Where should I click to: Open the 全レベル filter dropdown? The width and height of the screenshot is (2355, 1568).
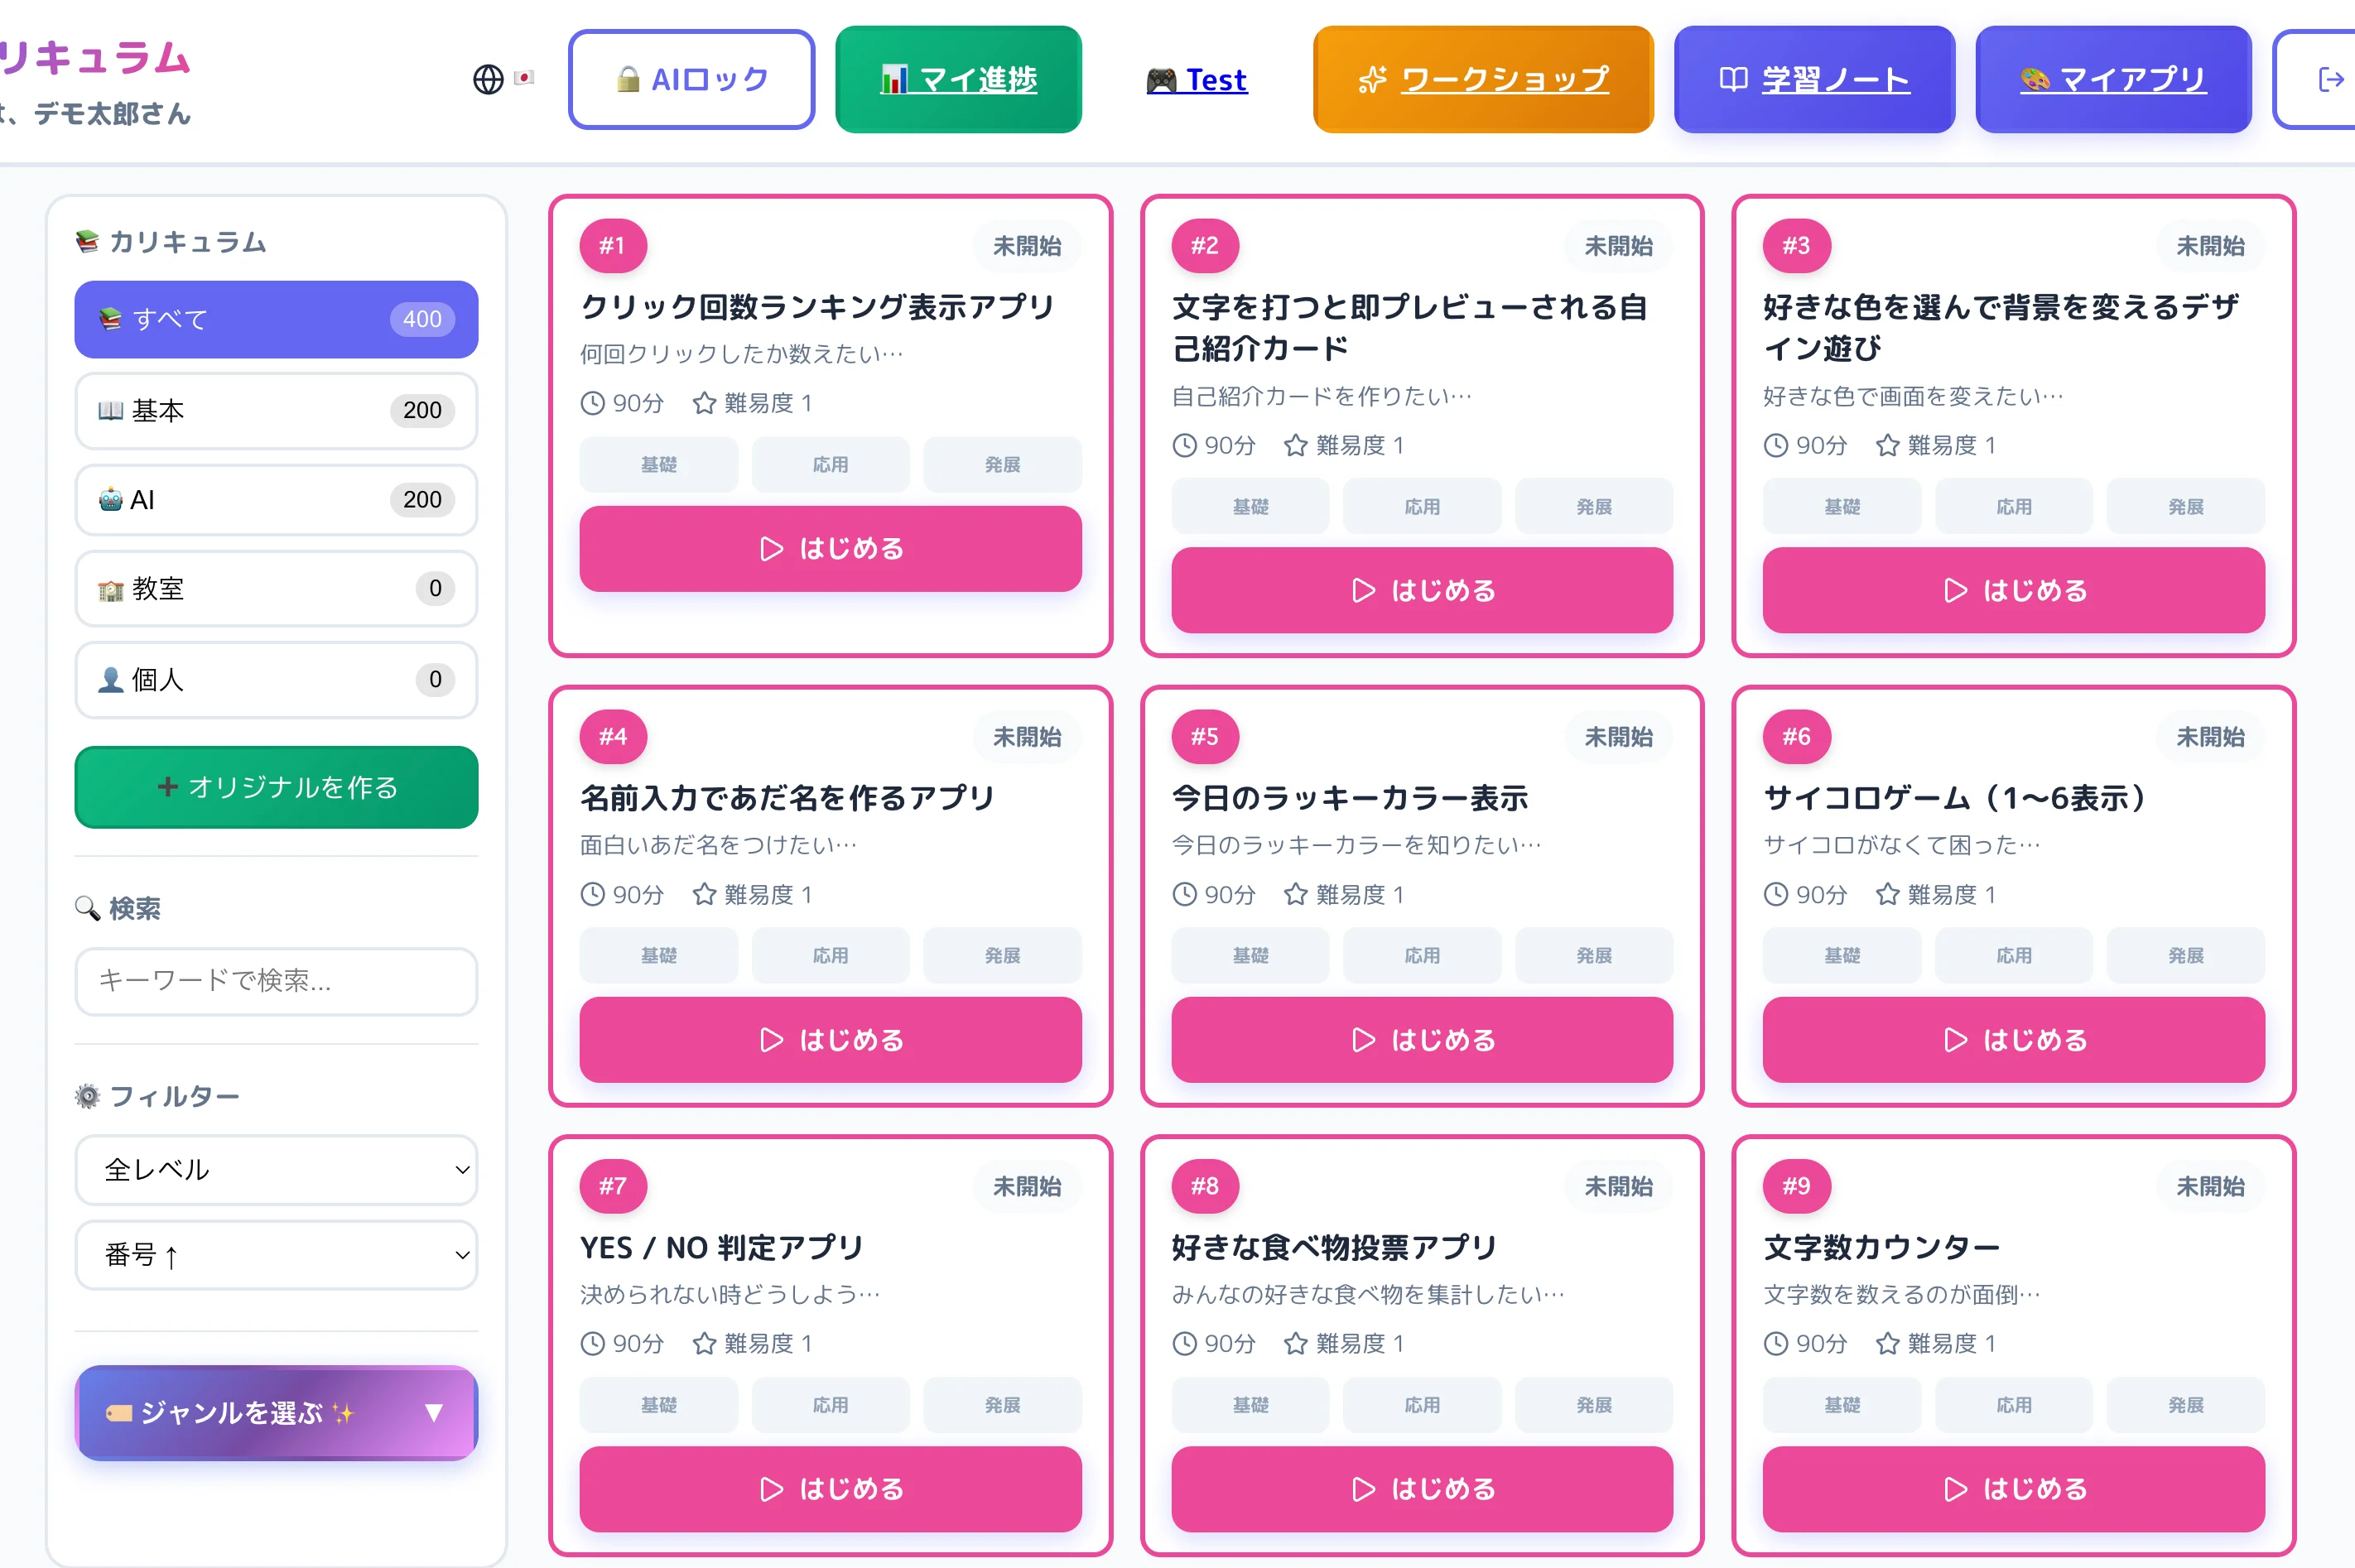[276, 1170]
